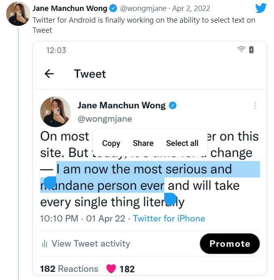This screenshot has height=280, width=274.
Task: Click the verified badge beside the outer author name
Action: click(114, 8)
